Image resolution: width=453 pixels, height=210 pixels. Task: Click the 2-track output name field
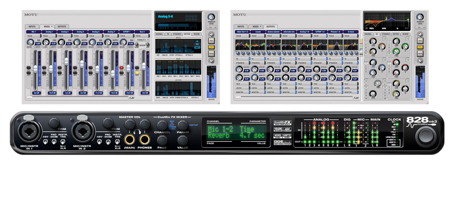(351, 32)
